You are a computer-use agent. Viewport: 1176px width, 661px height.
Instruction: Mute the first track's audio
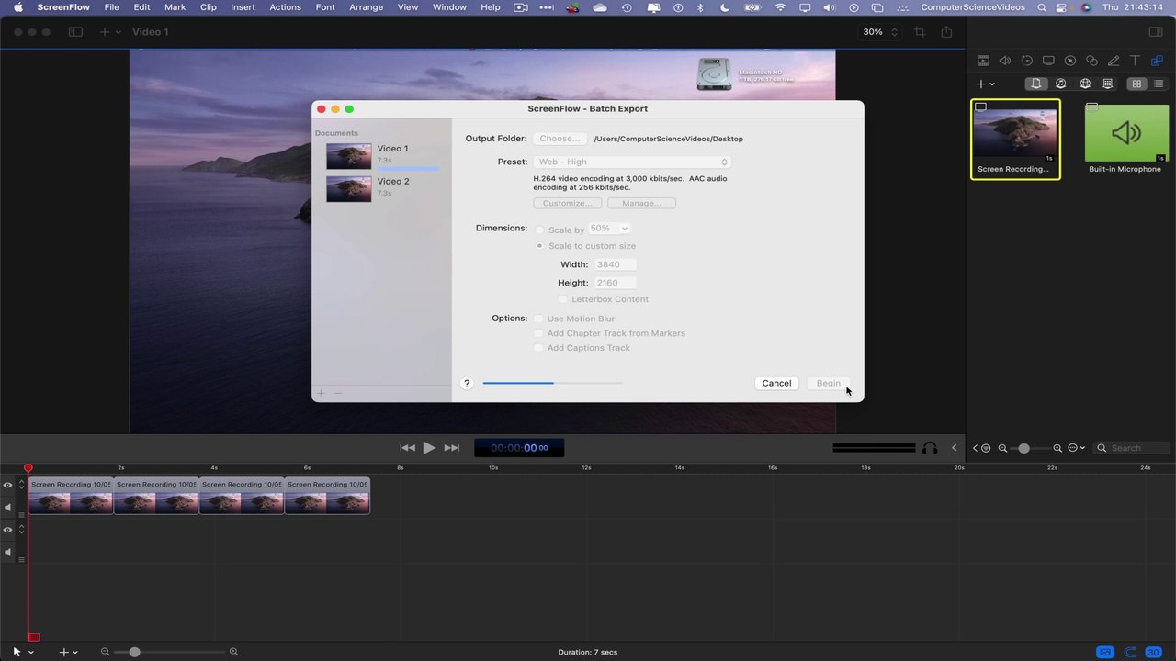click(x=7, y=507)
